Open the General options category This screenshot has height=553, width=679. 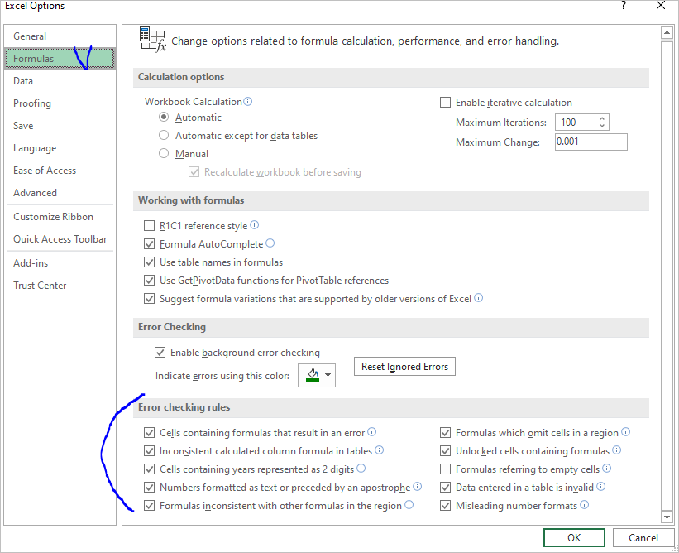pos(60,36)
